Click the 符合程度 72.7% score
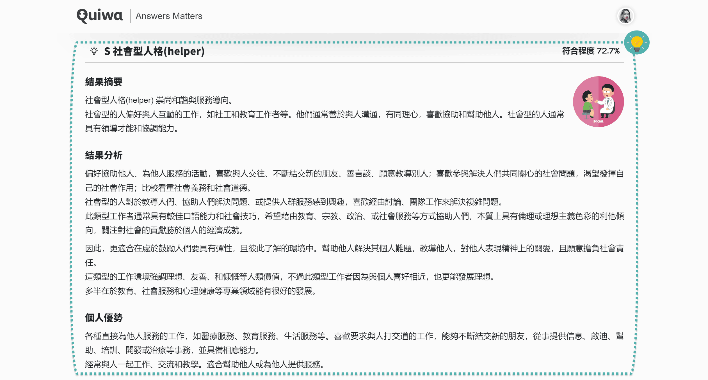Screen dimensions: 708x380 (x=590, y=51)
